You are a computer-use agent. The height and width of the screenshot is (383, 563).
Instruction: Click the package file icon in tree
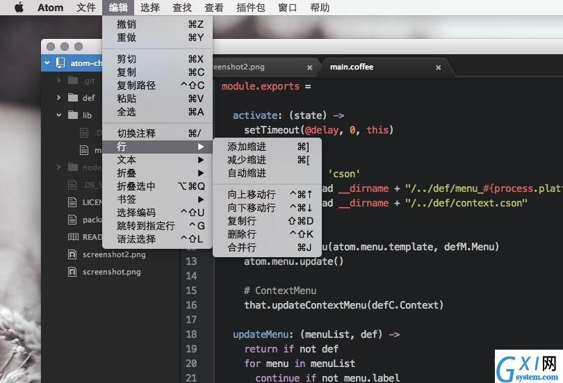pos(72,220)
